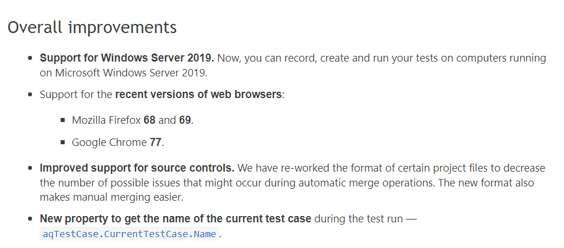Click the square bullet beside Google Chrome
This screenshot has height=248, width=564.
point(62,143)
